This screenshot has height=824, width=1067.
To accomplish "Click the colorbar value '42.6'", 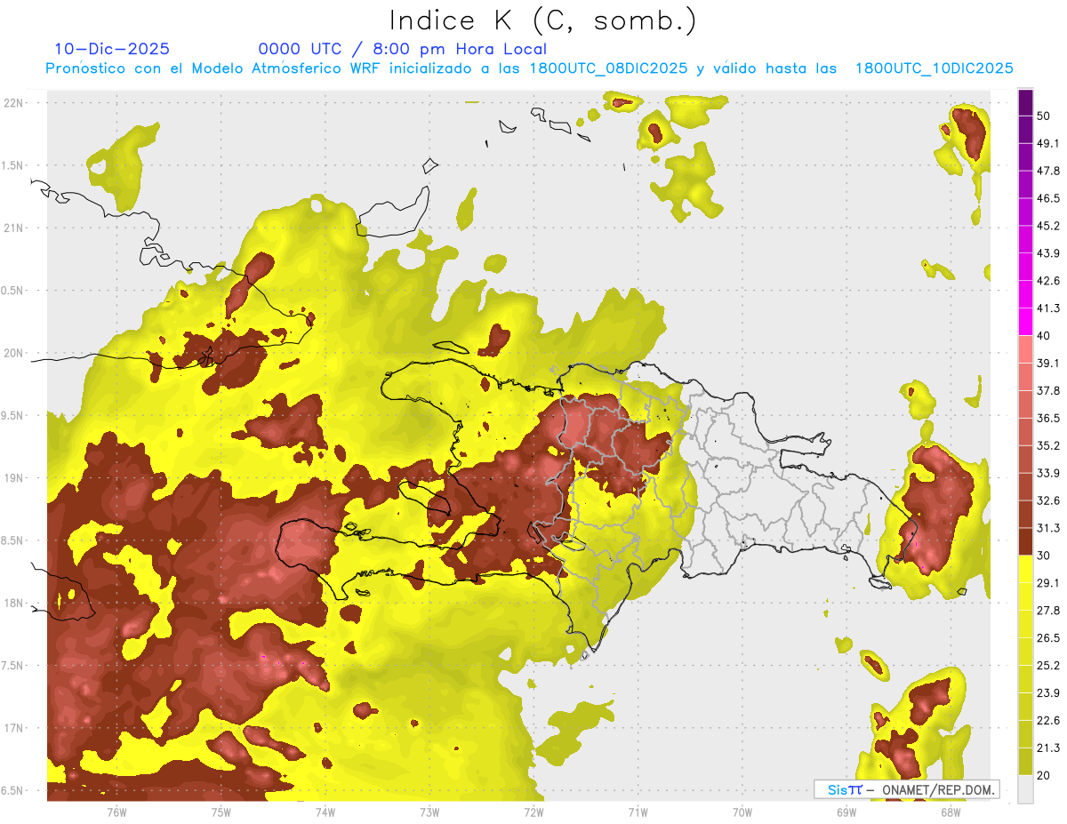I will click(x=1047, y=281).
